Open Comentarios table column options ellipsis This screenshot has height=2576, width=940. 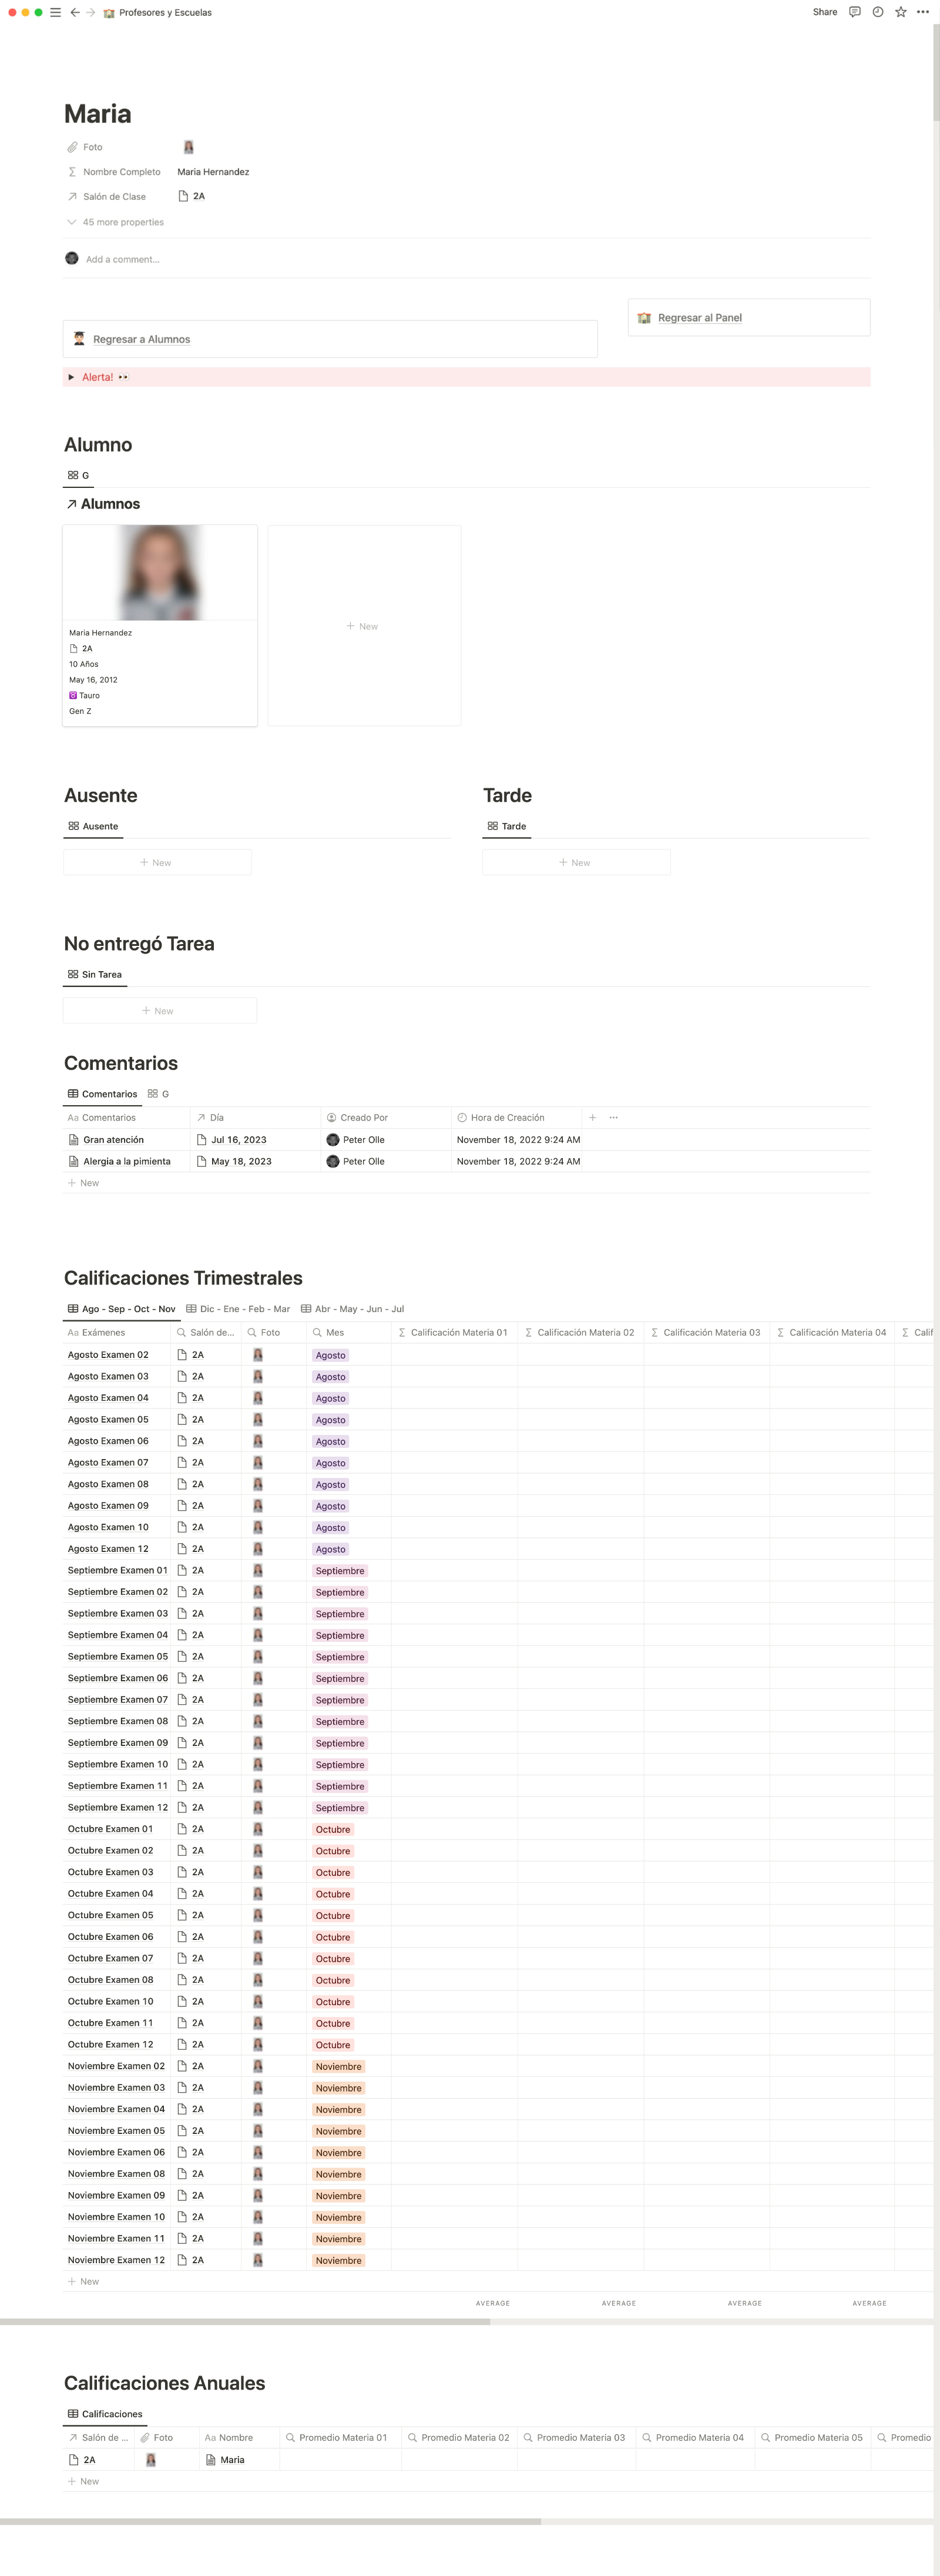click(613, 1117)
